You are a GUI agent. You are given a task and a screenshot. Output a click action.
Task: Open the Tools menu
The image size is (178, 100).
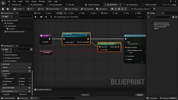50,1
